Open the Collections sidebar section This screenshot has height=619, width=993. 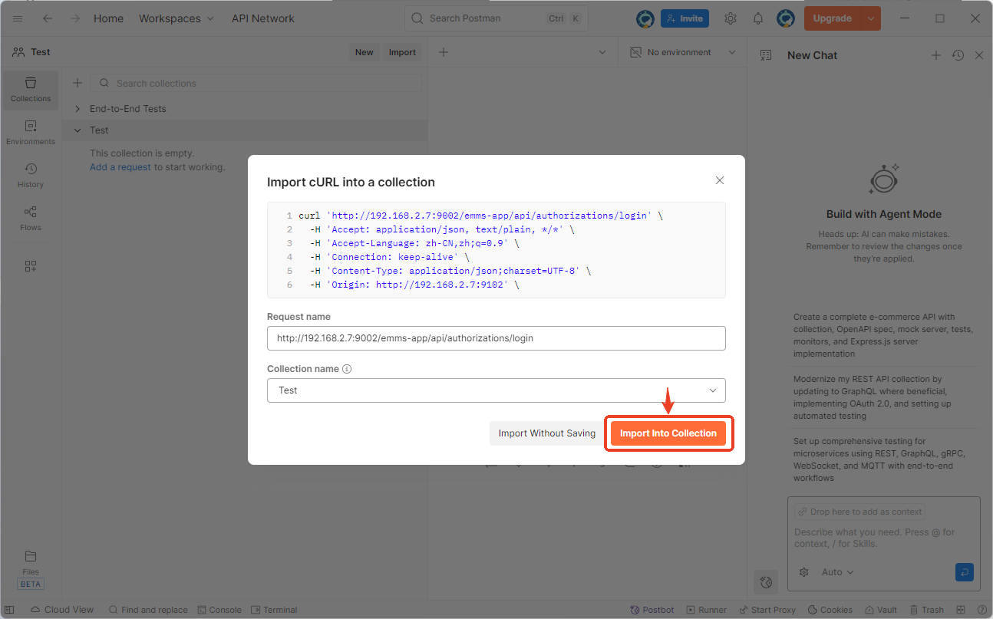tap(31, 90)
